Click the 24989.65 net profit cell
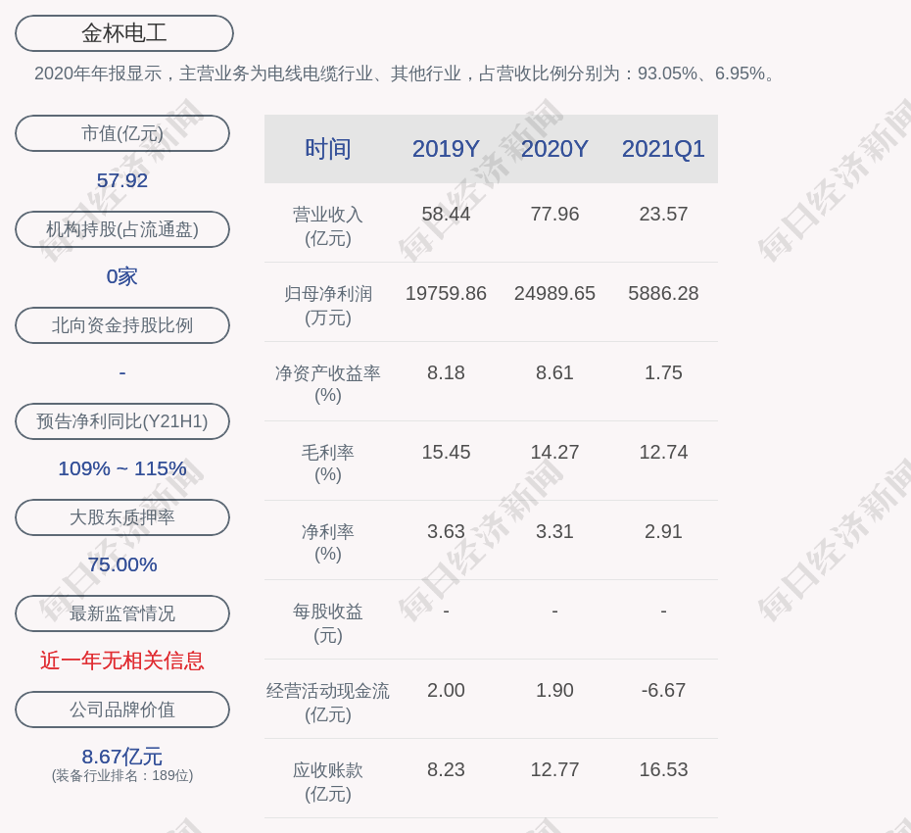The image size is (911, 833). (x=554, y=293)
